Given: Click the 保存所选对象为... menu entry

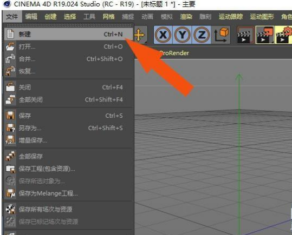Looking at the screenshot, I should [x=68, y=181].
